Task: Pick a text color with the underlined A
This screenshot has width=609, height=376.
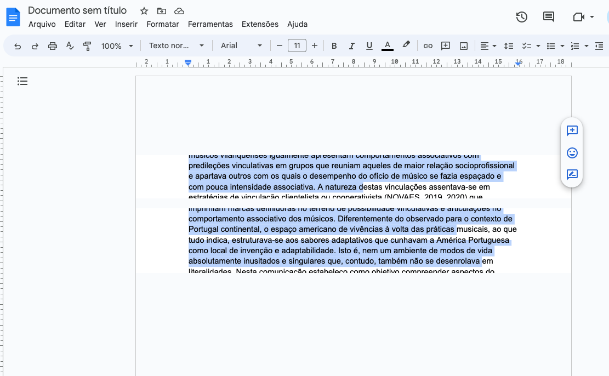Action: [x=388, y=46]
